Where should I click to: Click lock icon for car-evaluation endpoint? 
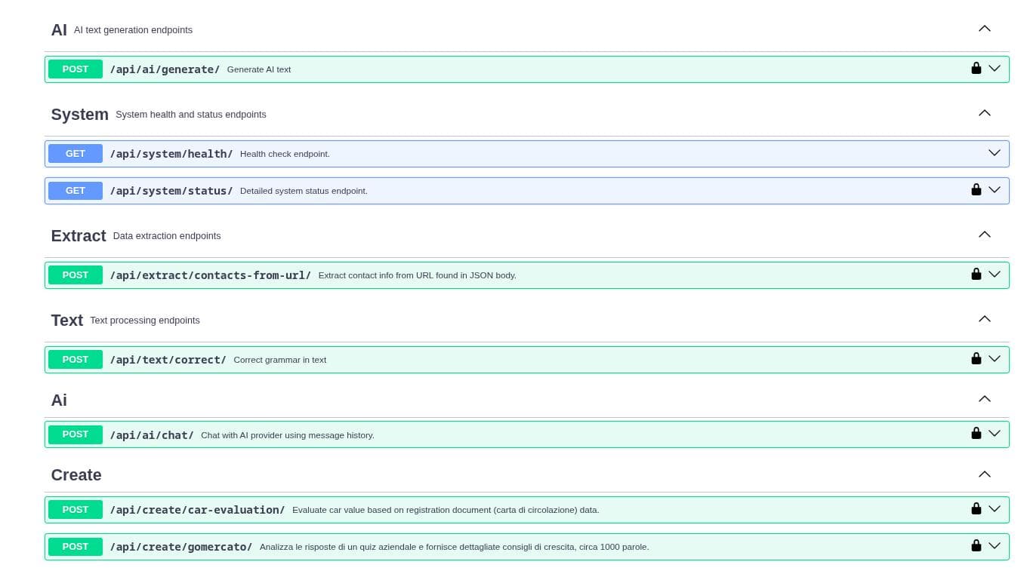(976, 509)
